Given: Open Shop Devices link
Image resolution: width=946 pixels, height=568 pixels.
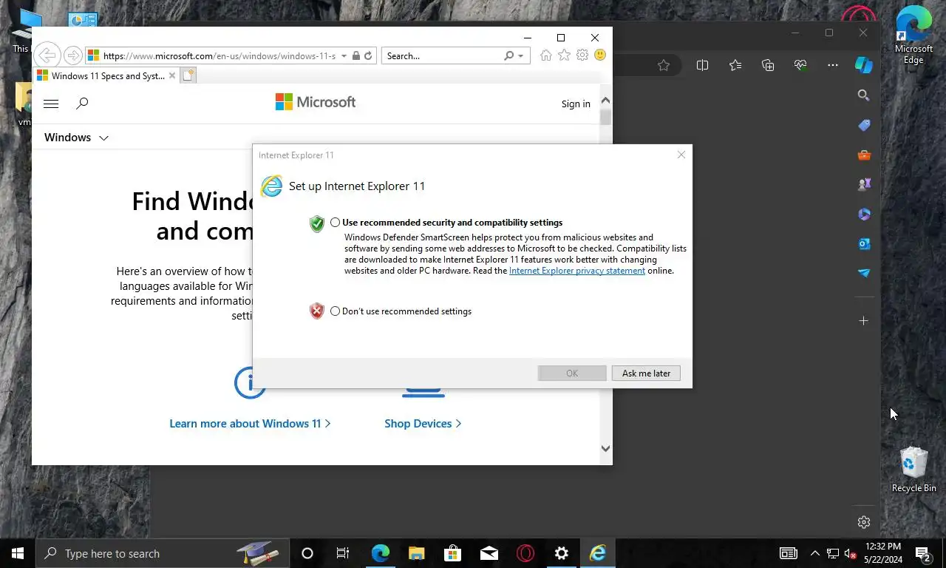Looking at the screenshot, I should [423, 424].
